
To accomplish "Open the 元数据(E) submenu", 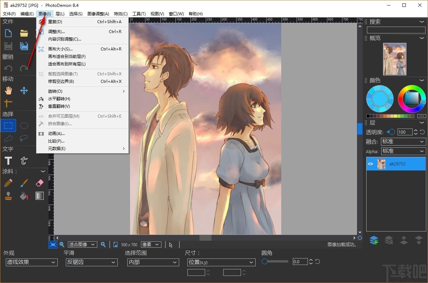I will tap(82, 149).
